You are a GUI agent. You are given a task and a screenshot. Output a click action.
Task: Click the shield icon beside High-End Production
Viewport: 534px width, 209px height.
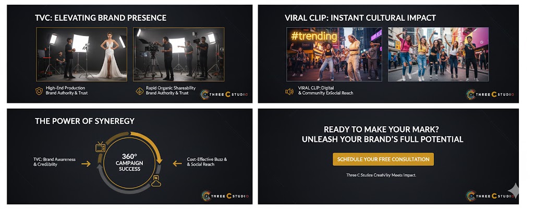(x=39, y=91)
